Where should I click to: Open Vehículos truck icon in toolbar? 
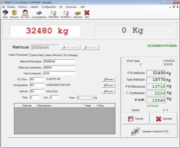[x=78, y=14]
